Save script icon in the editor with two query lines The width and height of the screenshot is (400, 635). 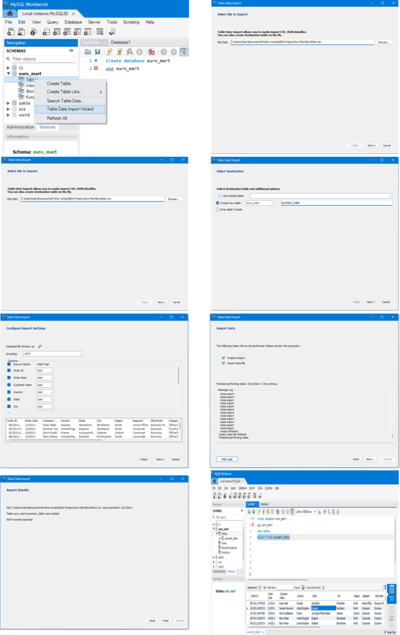coord(97,52)
